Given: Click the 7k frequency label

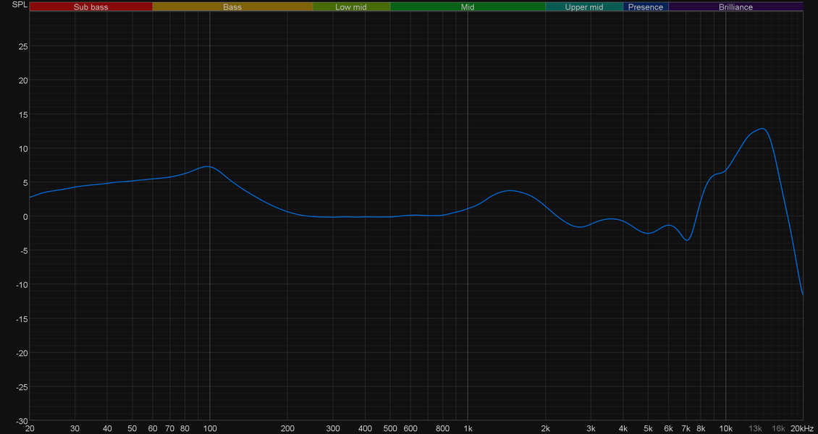Looking at the screenshot, I should (686, 428).
